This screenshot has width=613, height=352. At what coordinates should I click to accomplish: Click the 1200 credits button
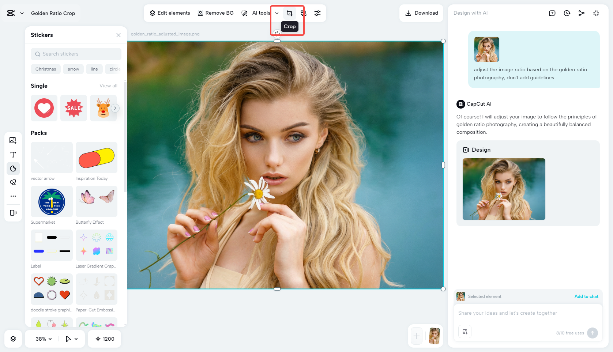(105, 339)
